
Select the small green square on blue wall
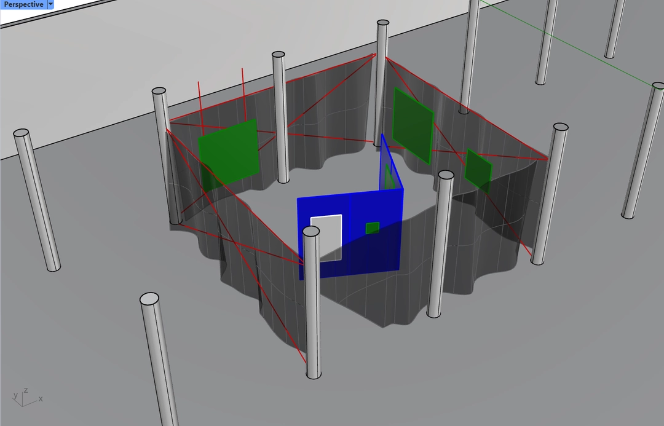pyautogui.click(x=372, y=228)
